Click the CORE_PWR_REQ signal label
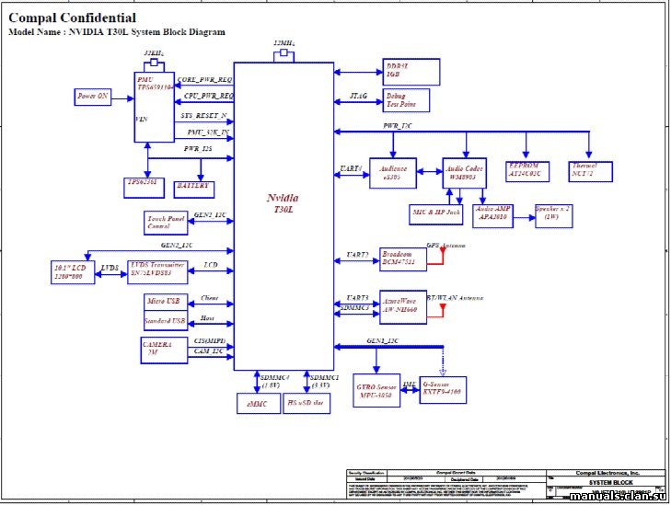671x505 pixels. pos(204,80)
